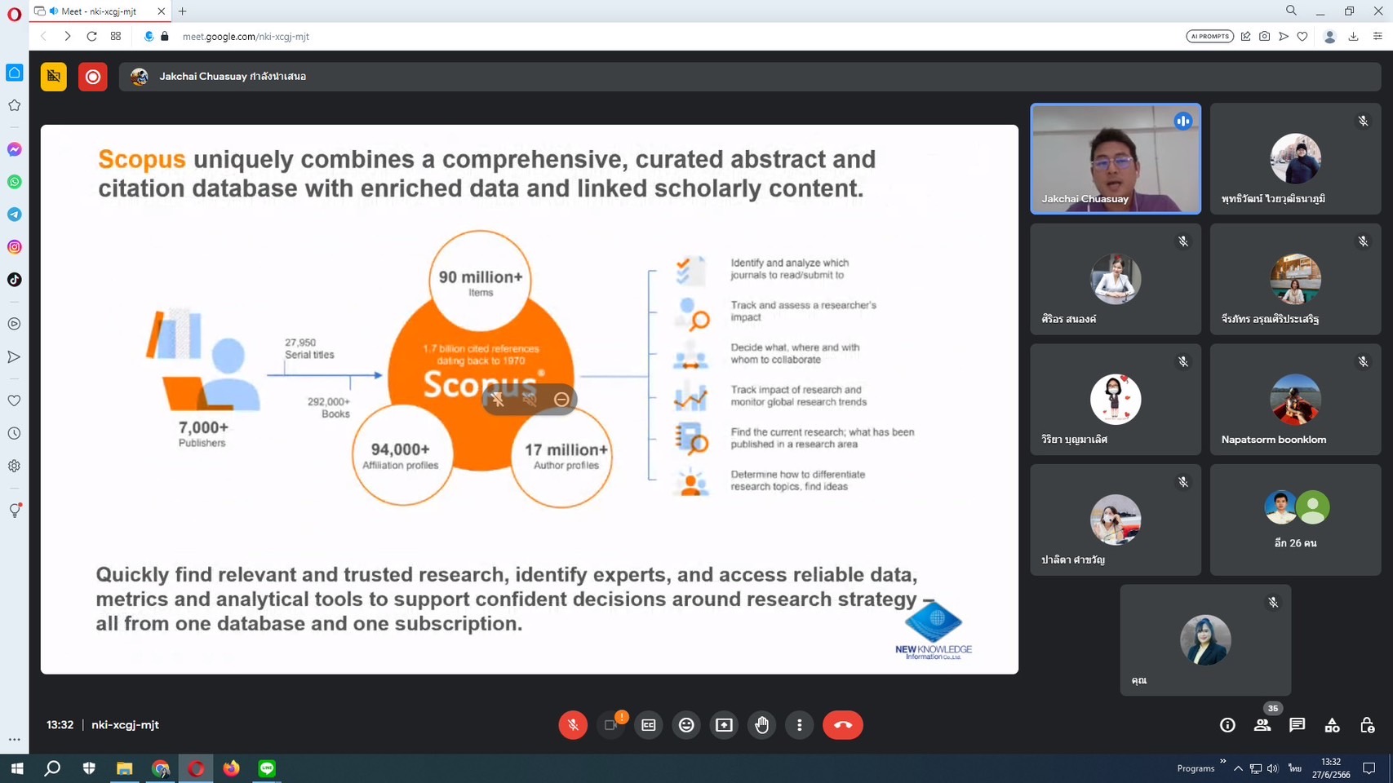This screenshot has width=1393, height=783.
Task: Show the participants list panel
Action: (1262, 725)
